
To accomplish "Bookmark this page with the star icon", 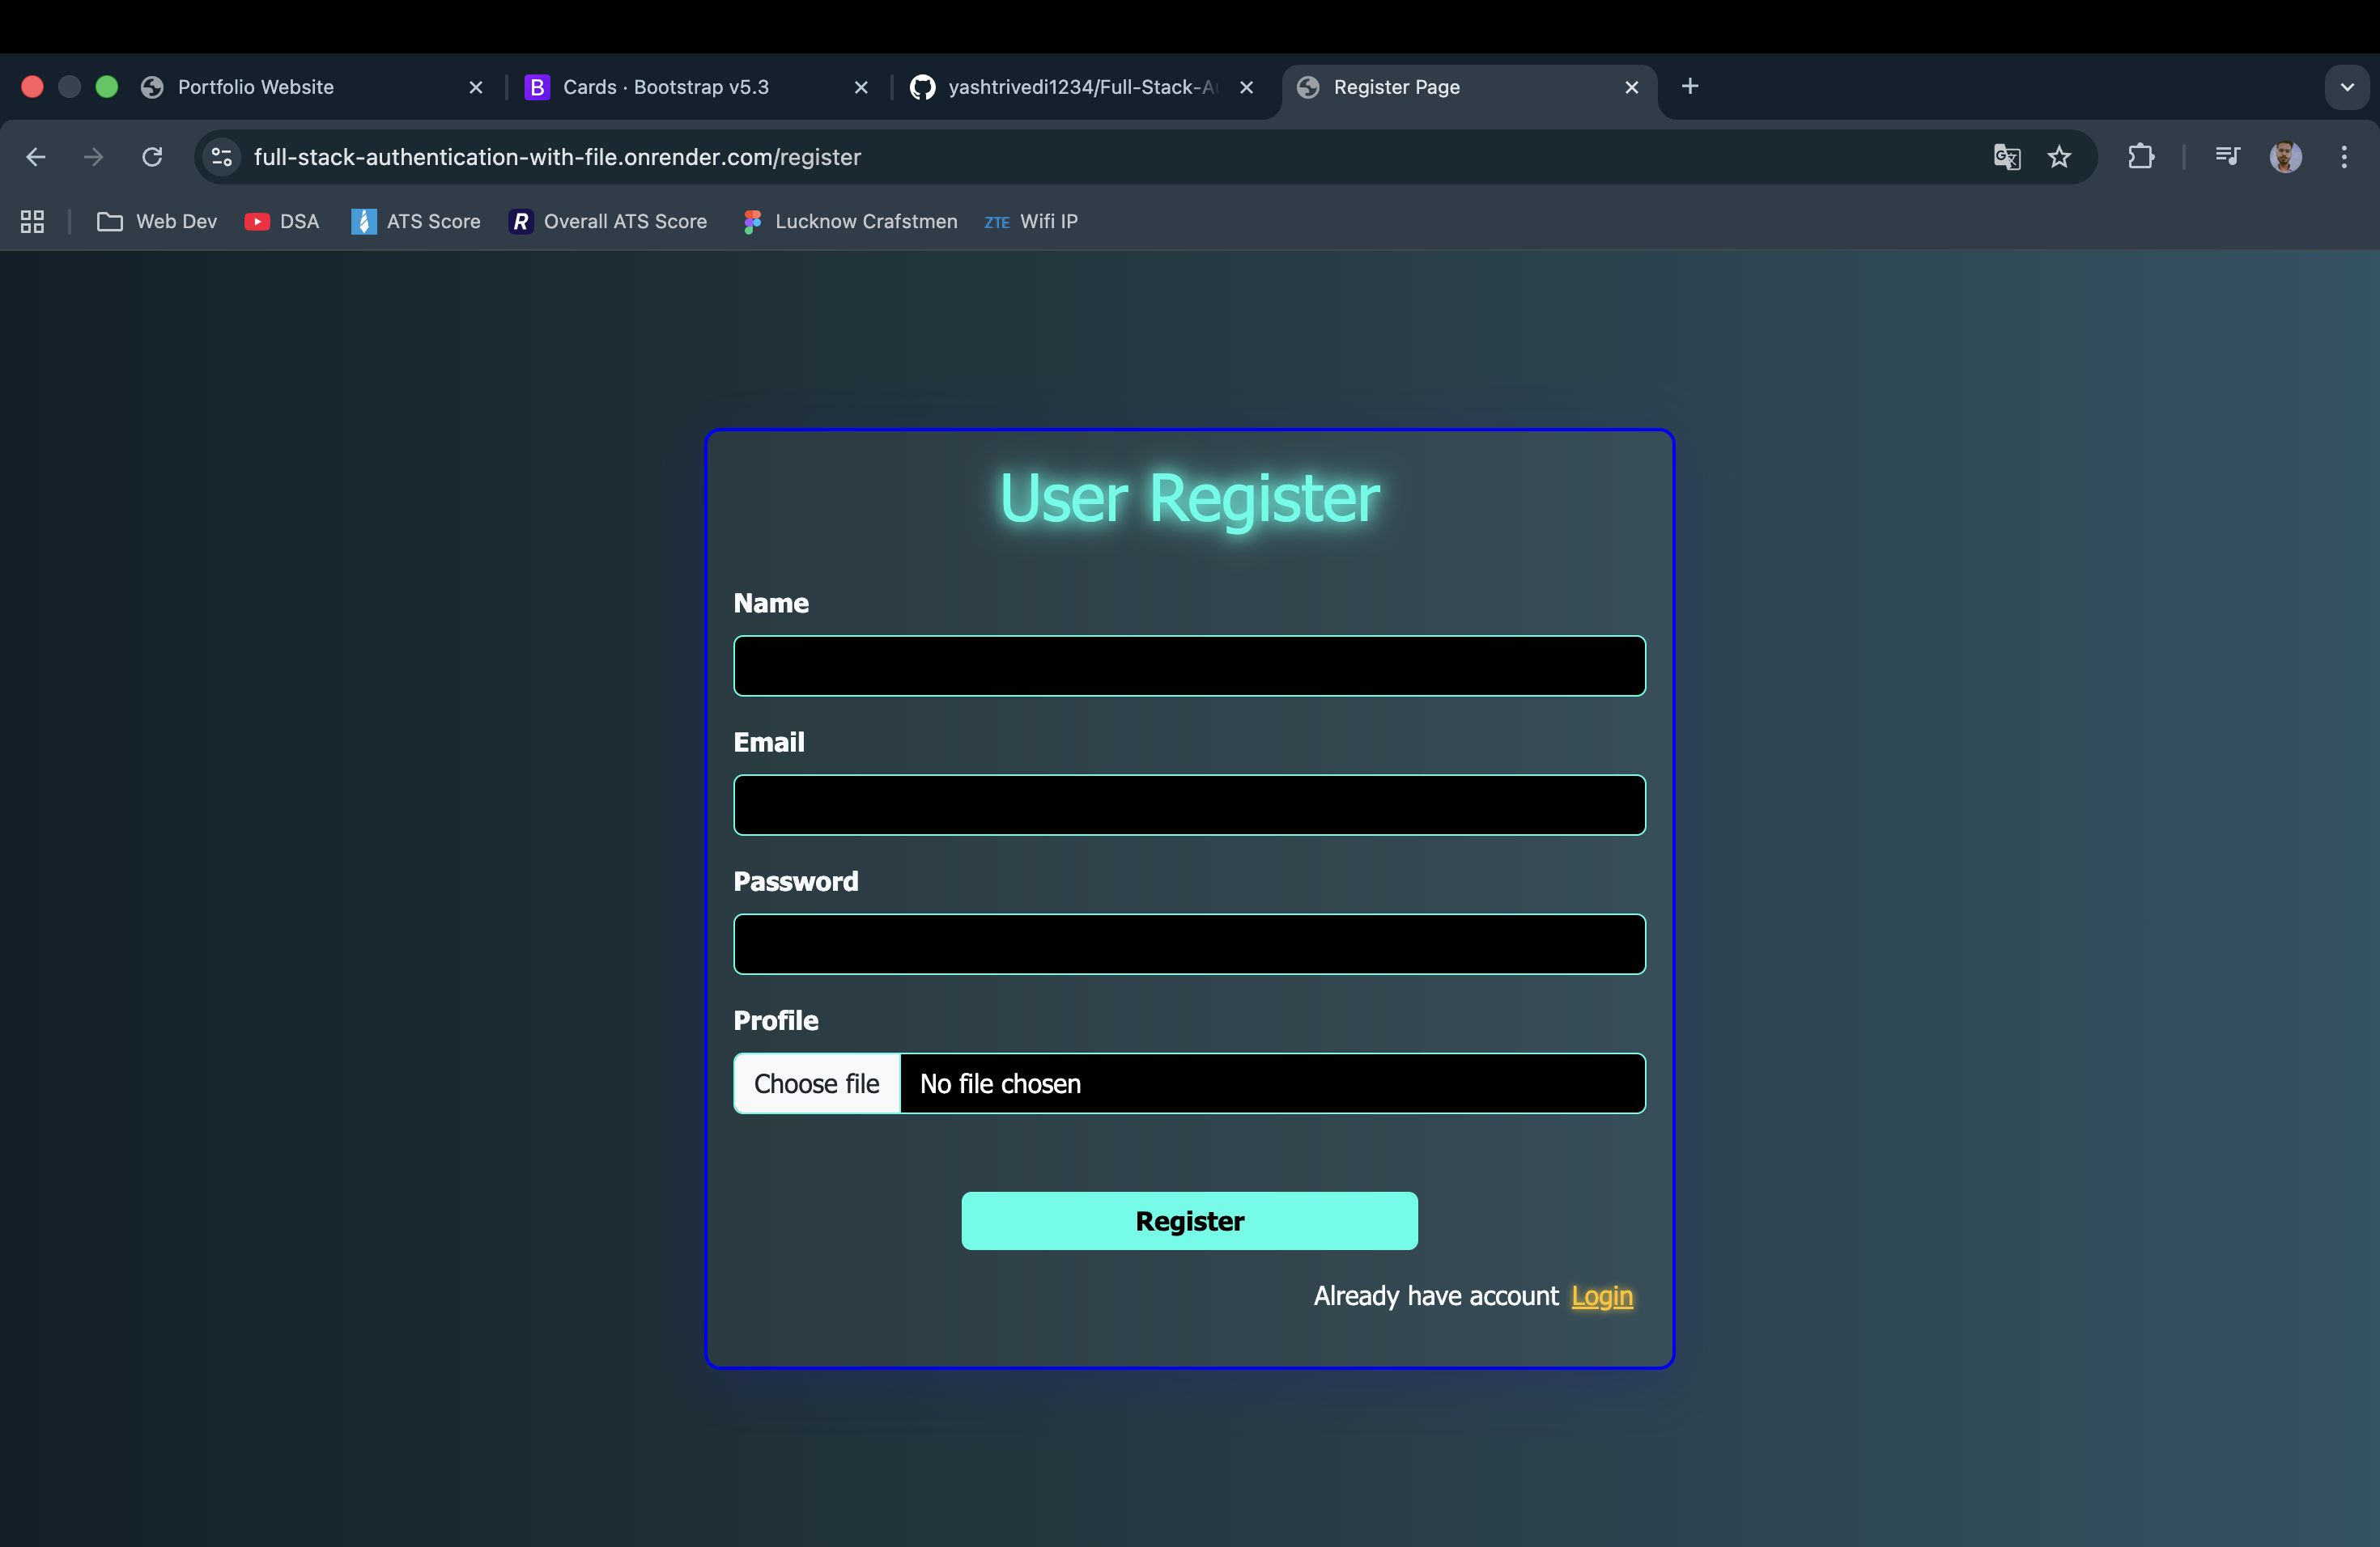I will coord(2059,157).
